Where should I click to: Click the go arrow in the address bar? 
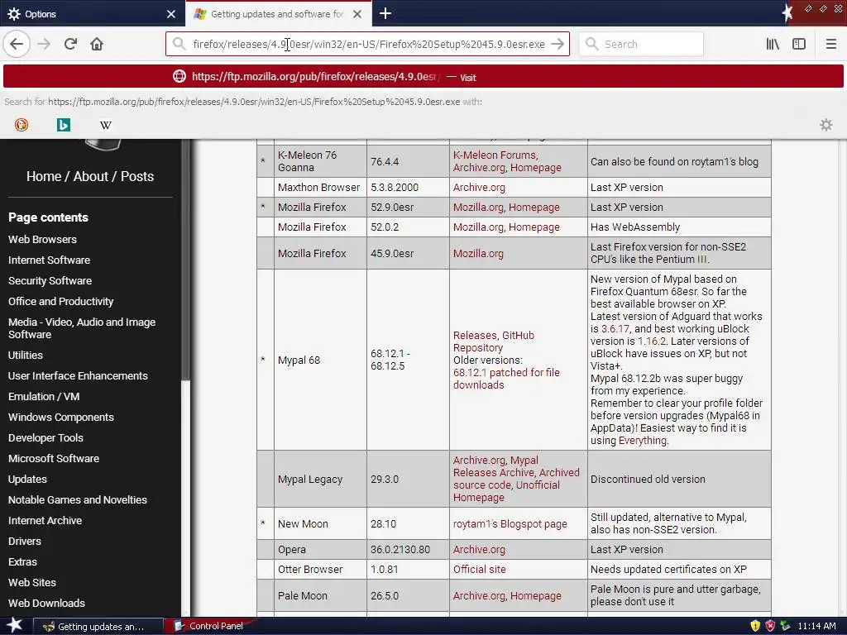point(557,44)
